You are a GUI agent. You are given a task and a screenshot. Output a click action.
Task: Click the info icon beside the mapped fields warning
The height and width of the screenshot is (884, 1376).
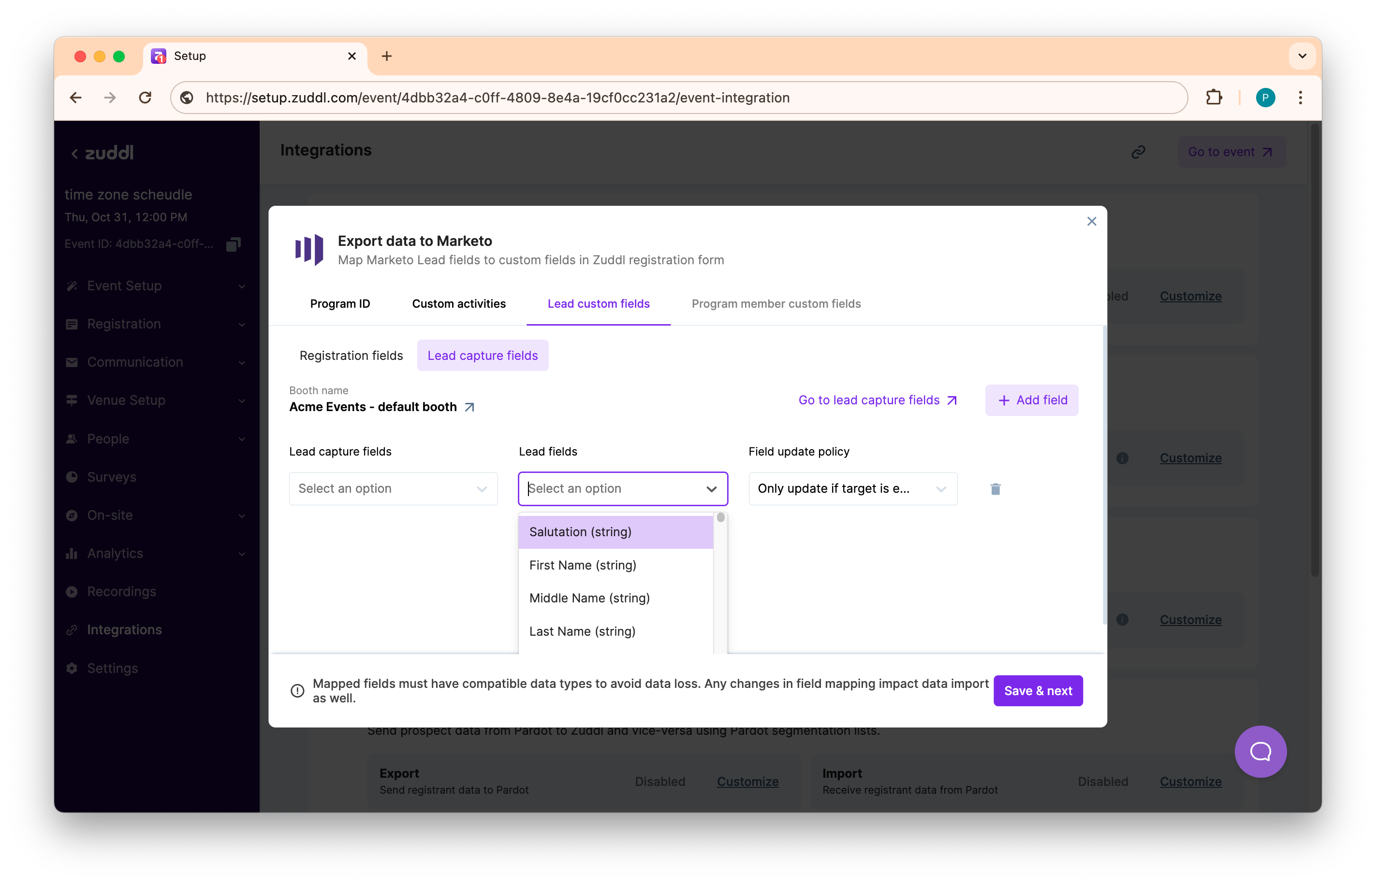pyautogui.click(x=297, y=691)
